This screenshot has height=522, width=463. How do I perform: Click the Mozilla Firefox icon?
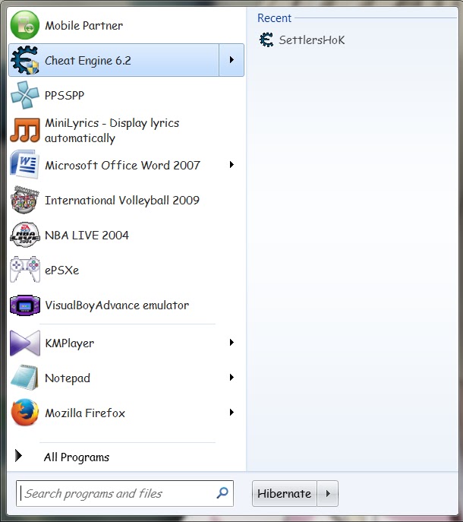click(x=25, y=413)
